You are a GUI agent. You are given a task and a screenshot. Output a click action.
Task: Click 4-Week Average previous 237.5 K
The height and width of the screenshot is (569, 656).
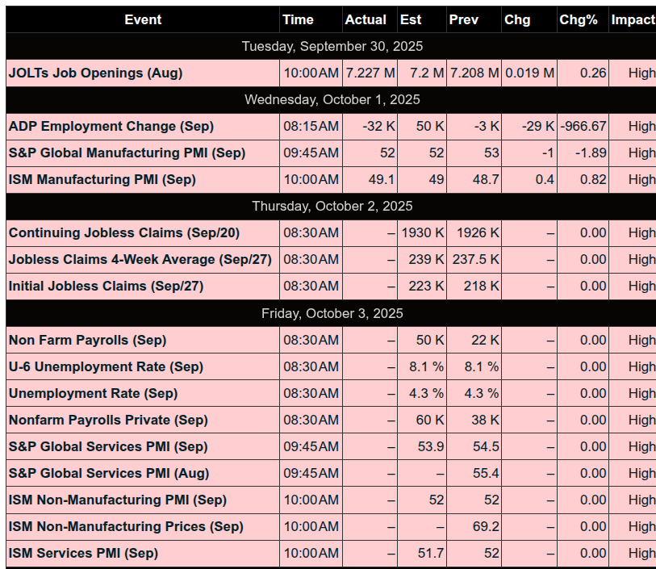pyautogui.click(x=476, y=260)
